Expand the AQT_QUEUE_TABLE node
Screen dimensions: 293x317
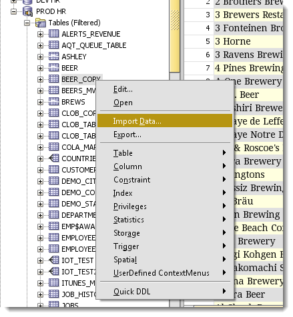click(x=40, y=45)
